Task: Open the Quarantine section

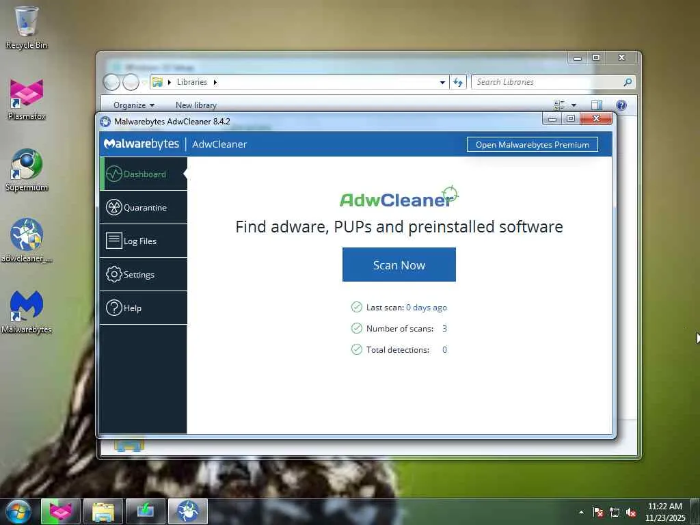Action: tap(144, 207)
